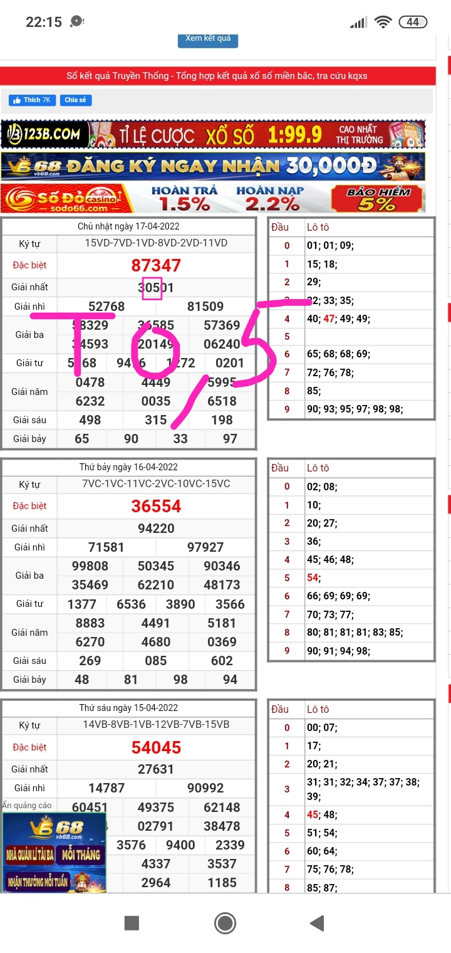451x953 pixels.
Task: Select third prize number 99808
Action: [90, 566]
